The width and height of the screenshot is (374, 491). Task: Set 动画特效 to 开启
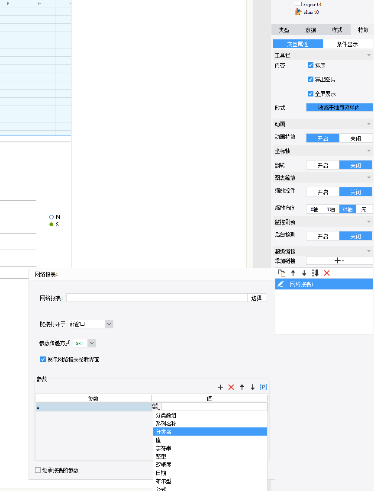pos(322,138)
